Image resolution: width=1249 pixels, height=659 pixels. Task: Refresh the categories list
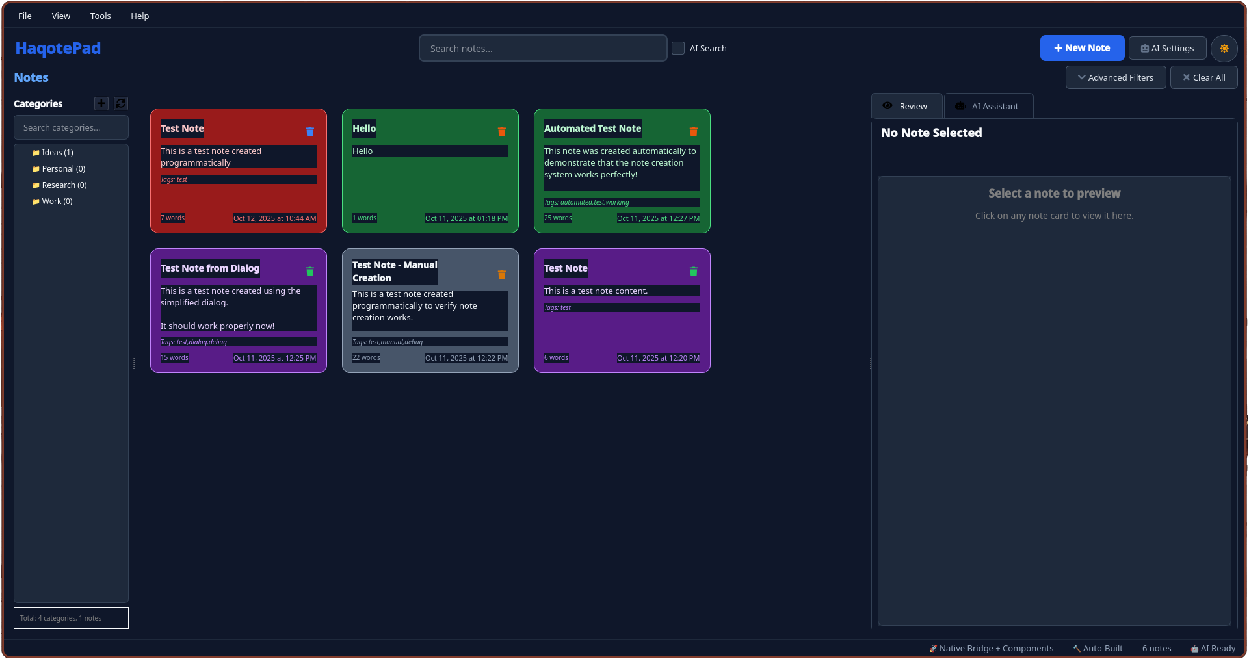point(121,103)
